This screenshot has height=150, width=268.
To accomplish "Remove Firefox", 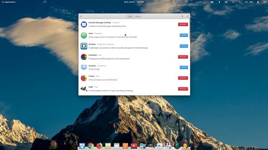I will [183, 78].
